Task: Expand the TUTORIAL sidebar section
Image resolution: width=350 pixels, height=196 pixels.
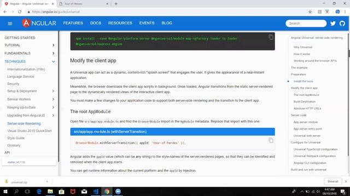Action: 53,45
